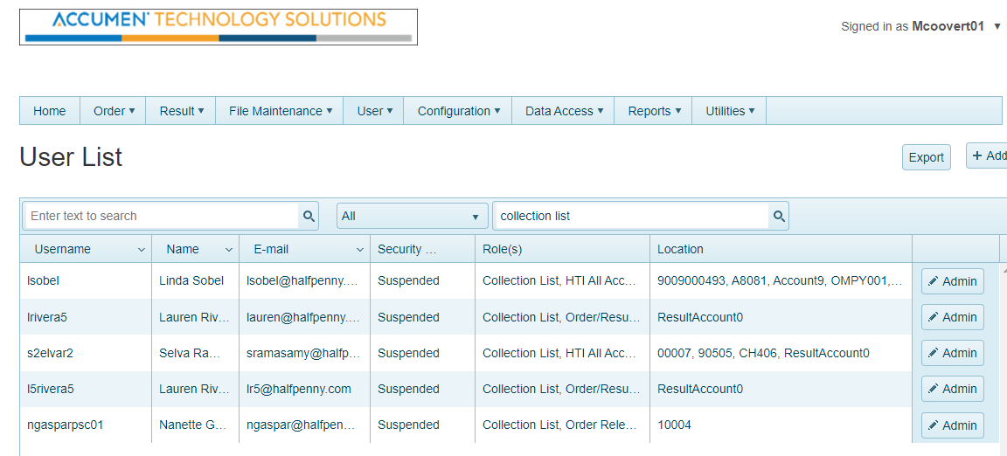
Task: Open the All status dropdown
Action: tap(412, 216)
